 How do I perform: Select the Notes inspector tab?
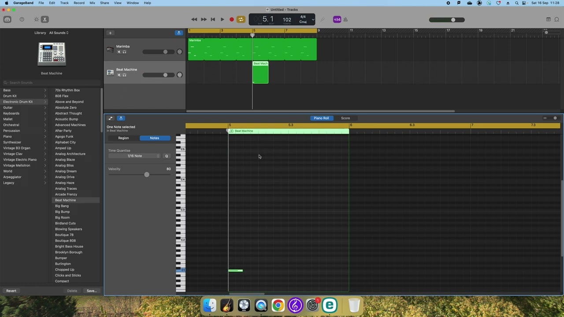tap(154, 138)
